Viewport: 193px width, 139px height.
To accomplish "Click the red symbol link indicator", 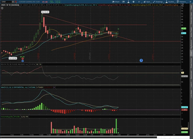I will click(x=16, y=2).
